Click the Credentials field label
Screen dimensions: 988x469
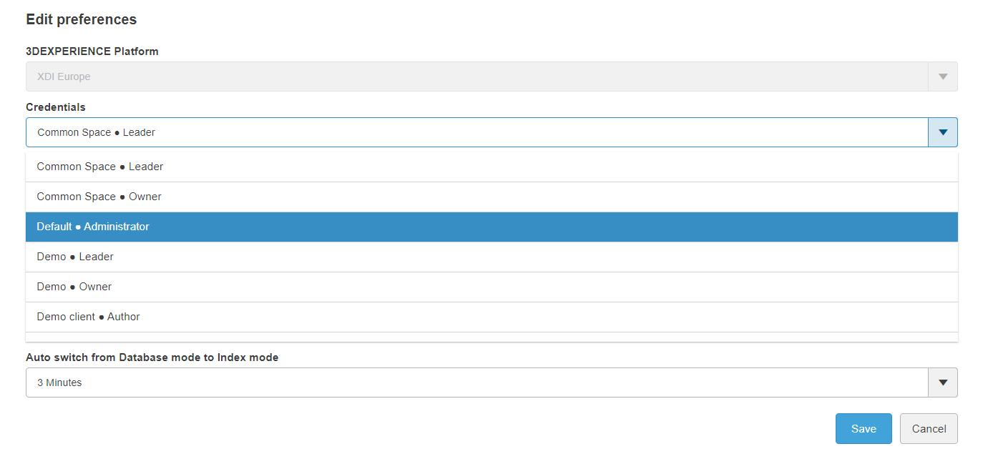click(x=56, y=107)
